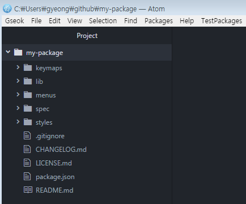Screen dimensions: 246x204
Task: Open the Selection menu
Action: tap(103, 21)
